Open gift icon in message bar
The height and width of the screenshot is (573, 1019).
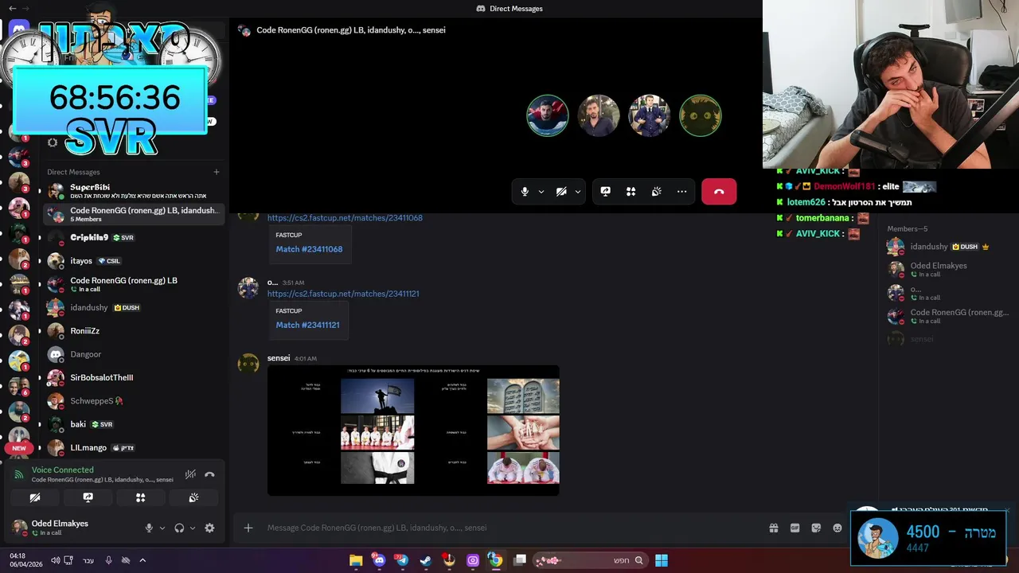(773, 528)
